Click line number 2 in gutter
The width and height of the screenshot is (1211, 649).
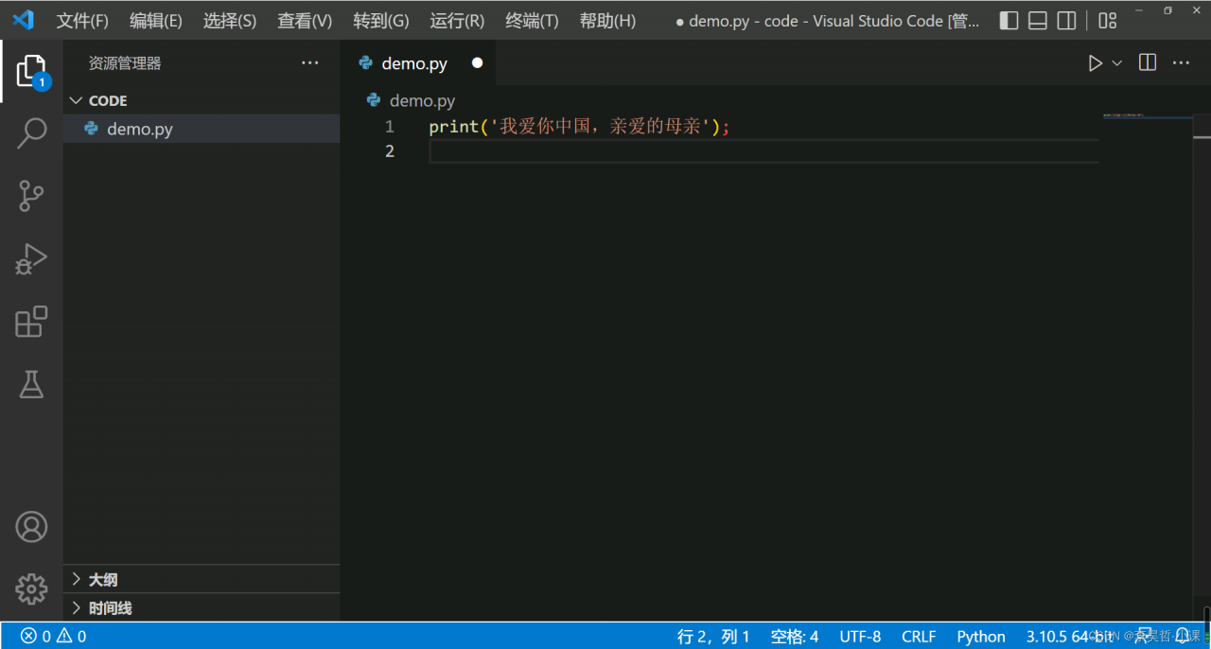point(389,151)
